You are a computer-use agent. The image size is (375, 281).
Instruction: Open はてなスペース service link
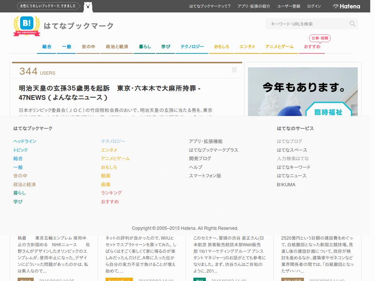click(x=292, y=150)
